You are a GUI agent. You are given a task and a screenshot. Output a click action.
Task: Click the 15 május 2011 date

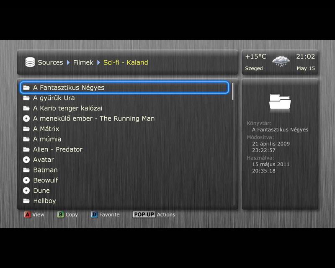point(271,164)
